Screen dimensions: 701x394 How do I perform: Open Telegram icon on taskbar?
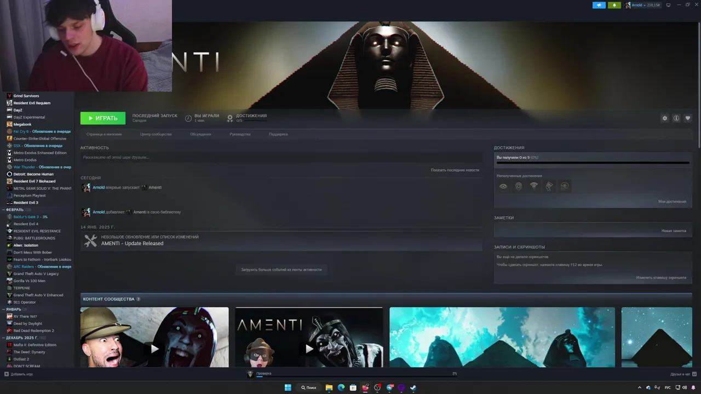[389, 387]
